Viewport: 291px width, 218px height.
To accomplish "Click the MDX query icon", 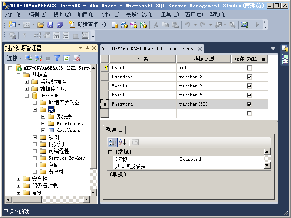I will (124, 25).
